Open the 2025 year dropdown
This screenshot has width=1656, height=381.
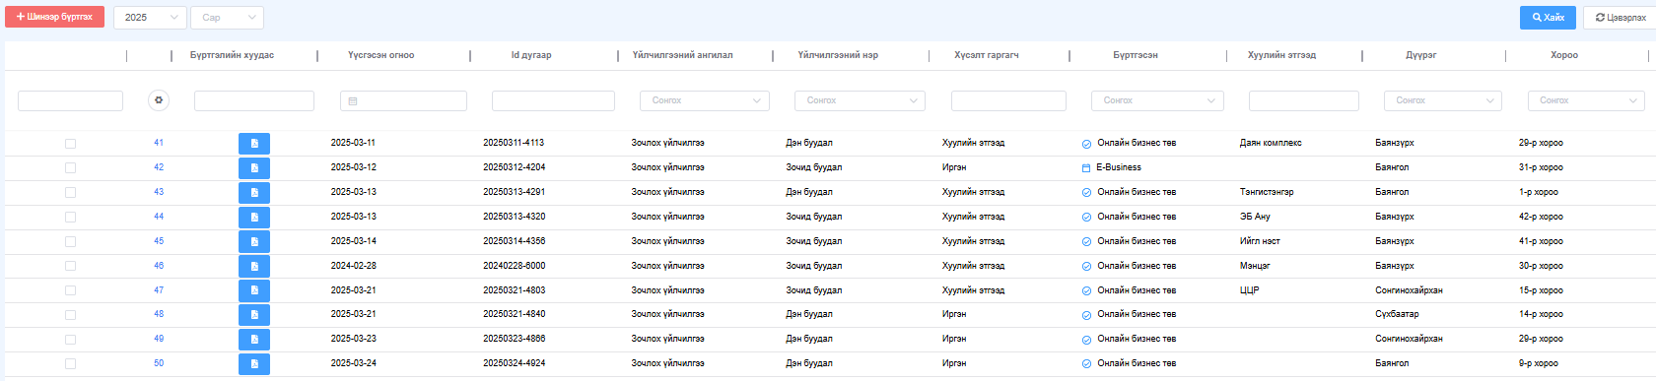tap(150, 17)
